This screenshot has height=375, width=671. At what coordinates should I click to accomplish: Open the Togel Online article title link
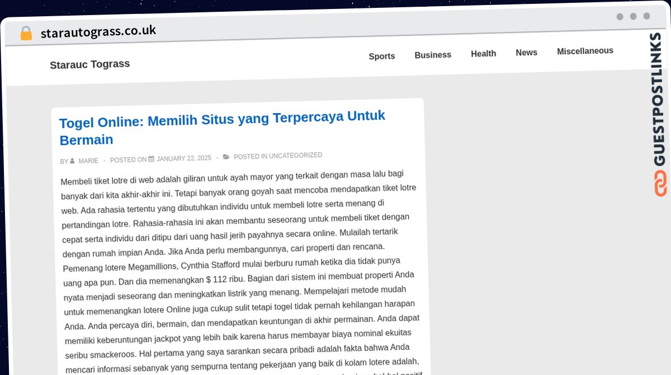tap(222, 128)
